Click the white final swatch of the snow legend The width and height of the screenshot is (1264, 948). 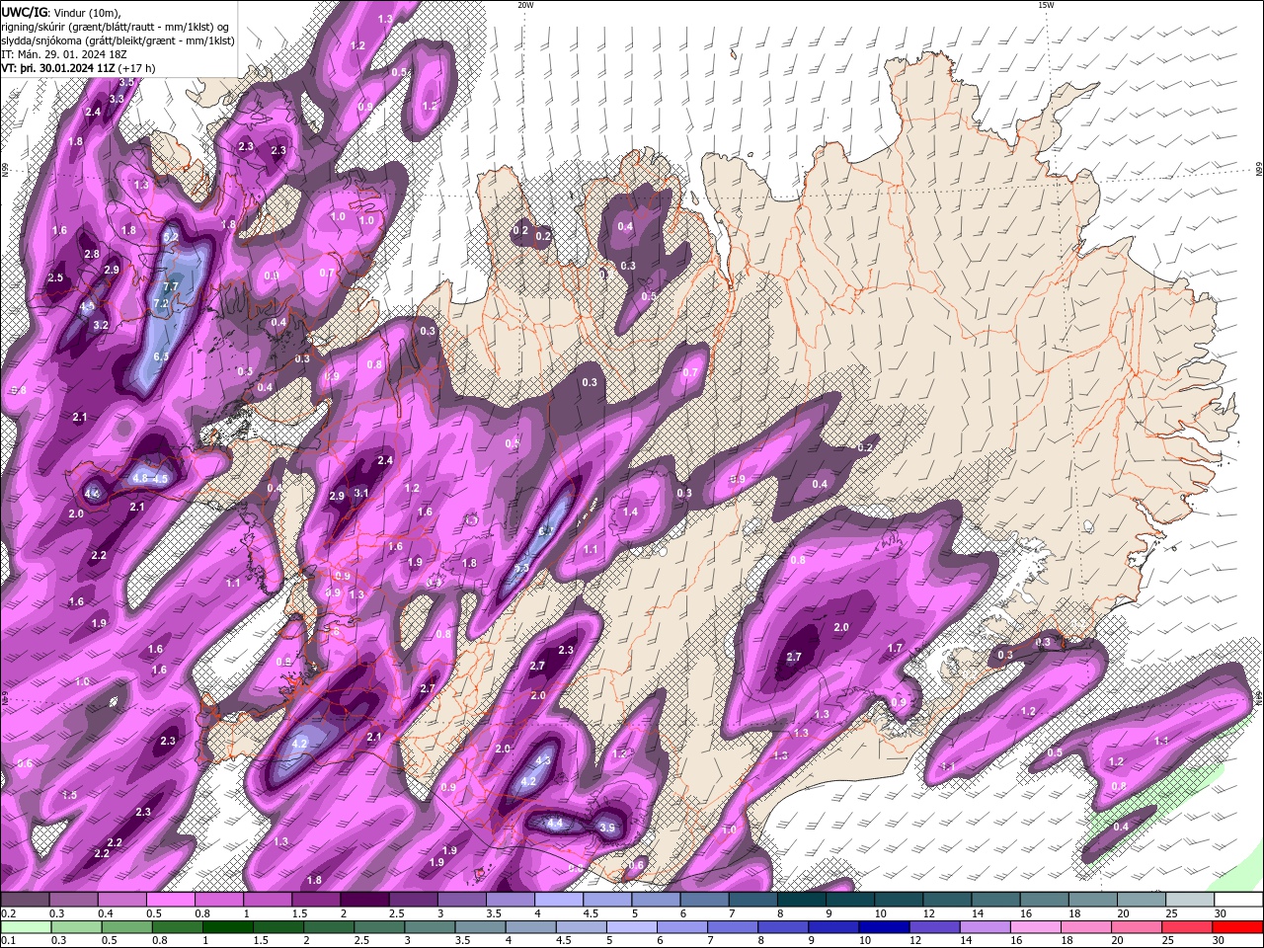click(1237, 899)
